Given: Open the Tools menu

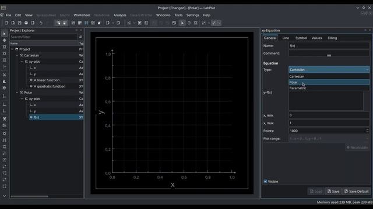Looking at the screenshot, I should click(178, 15).
